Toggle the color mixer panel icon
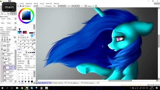This screenshot has width=160, height=90. pos(25,6)
